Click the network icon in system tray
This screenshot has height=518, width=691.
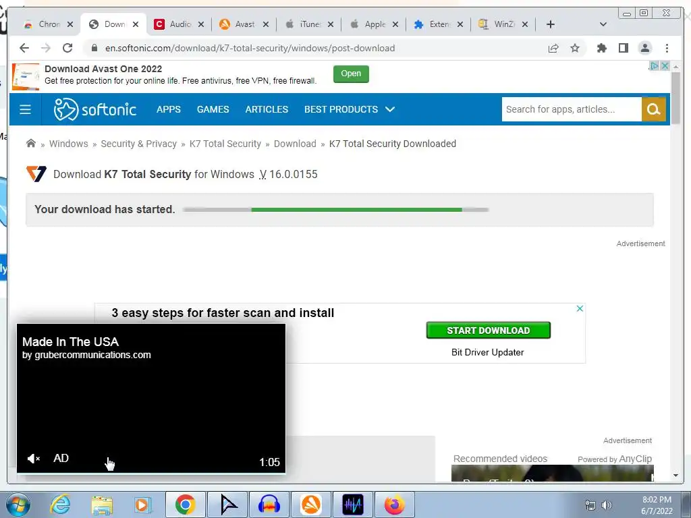(590, 505)
